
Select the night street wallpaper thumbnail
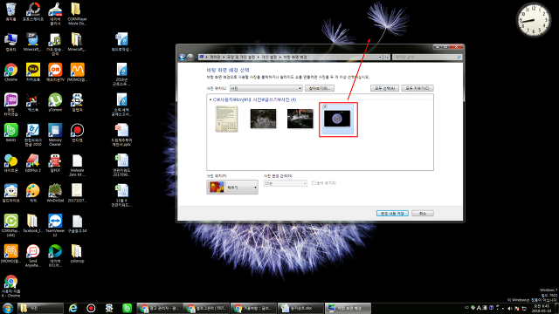click(300, 119)
